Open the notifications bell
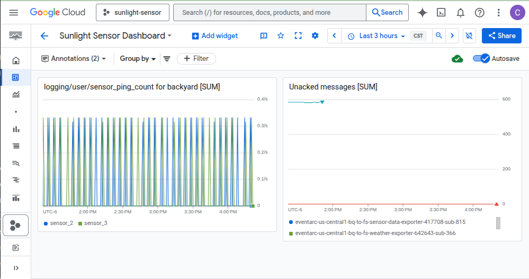Viewport: 529px width, 279px height. (x=460, y=12)
